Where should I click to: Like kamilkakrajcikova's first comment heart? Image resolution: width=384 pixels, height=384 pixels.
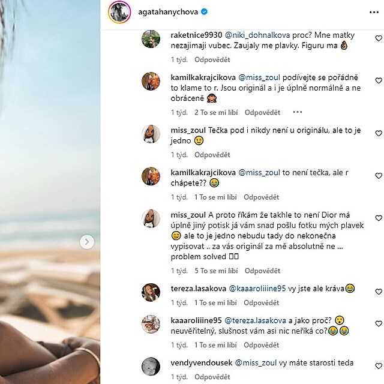click(378, 80)
